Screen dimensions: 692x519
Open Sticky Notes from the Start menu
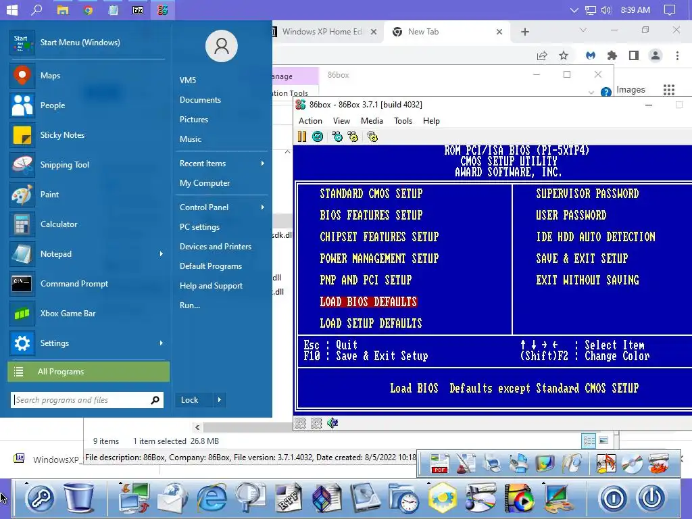[x=87, y=135]
